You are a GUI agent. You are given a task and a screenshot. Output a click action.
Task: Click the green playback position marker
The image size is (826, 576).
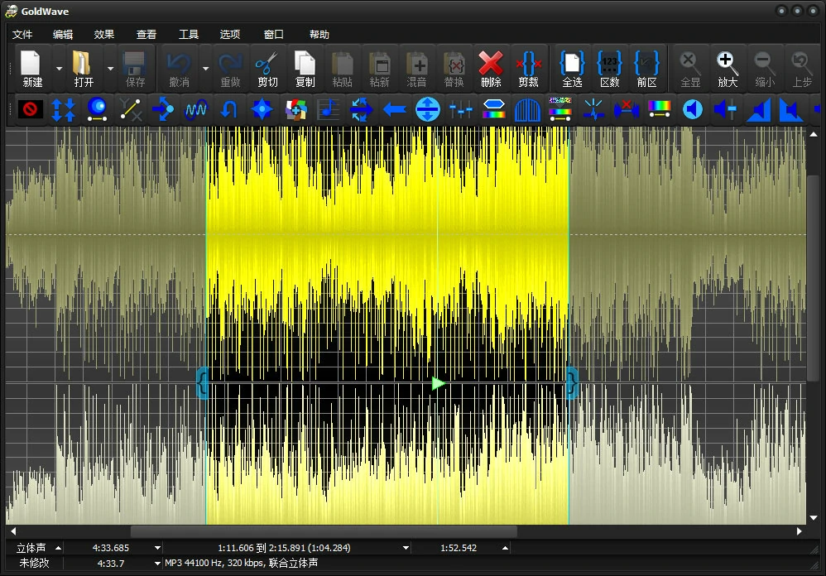[439, 383]
